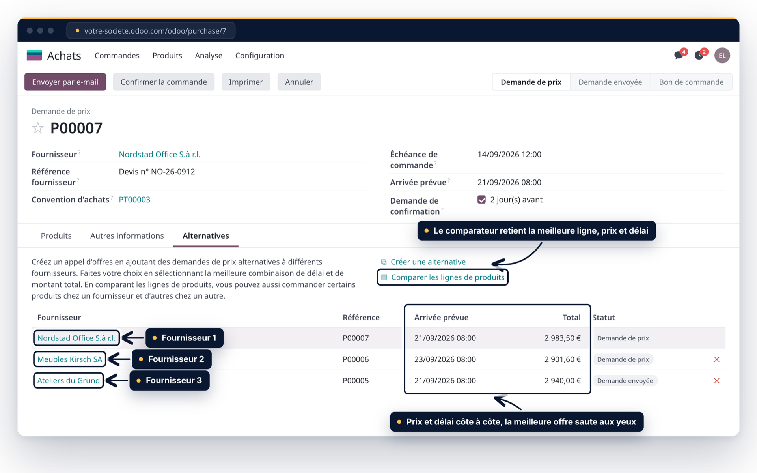Open Meubles Kirsch SA alternative row
This screenshot has height=473, width=757.
(x=70, y=359)
